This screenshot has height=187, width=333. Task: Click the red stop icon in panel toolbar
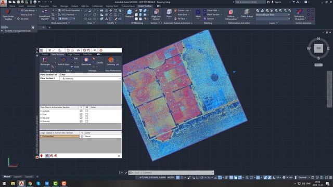pos(101,50)
